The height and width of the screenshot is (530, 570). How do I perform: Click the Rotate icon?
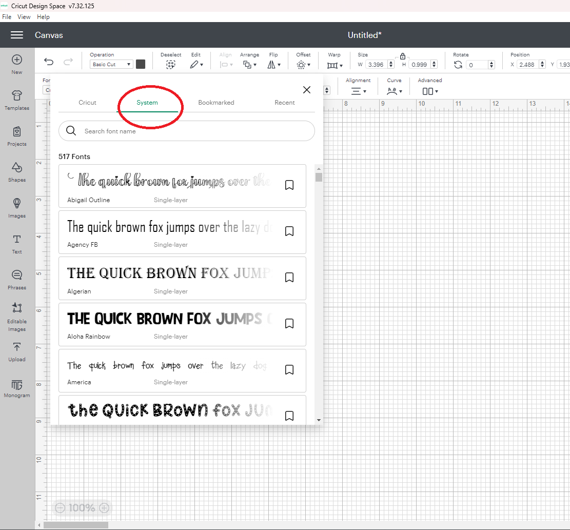(458, 65)
